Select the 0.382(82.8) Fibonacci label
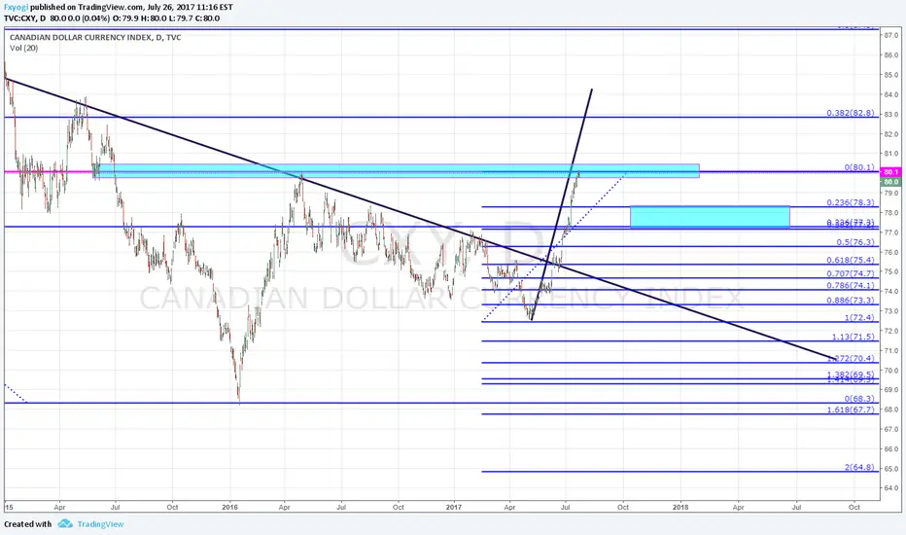The height and width of the screenshot is (535, 906). point(850,113)
